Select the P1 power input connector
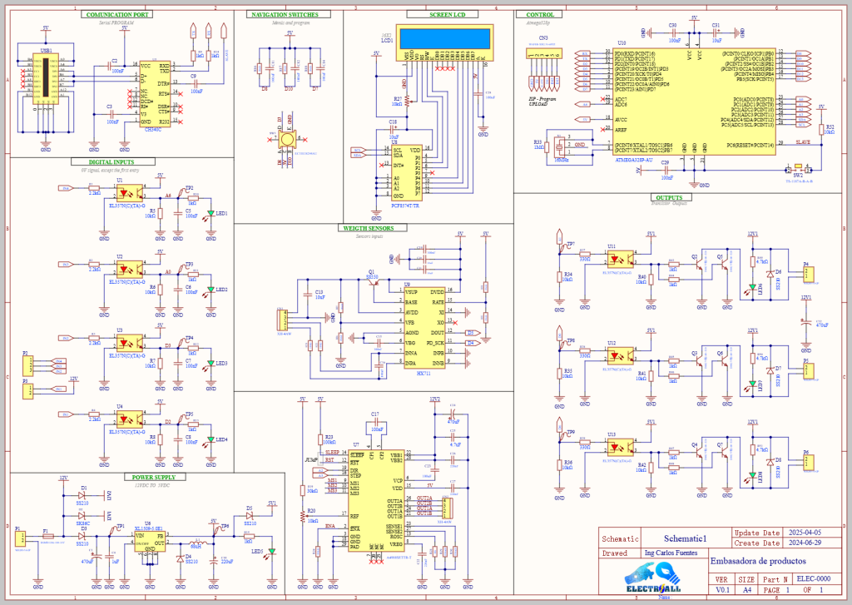This screenshot has width=852, height=605. pyautogui.click(x=20, y=538)
